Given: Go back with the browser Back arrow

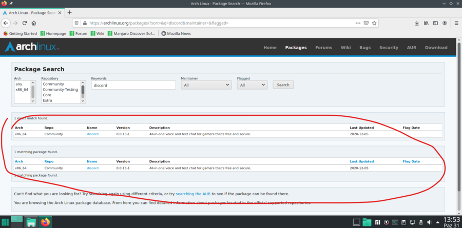Looking at the screenshot, I should pos(6,23).
